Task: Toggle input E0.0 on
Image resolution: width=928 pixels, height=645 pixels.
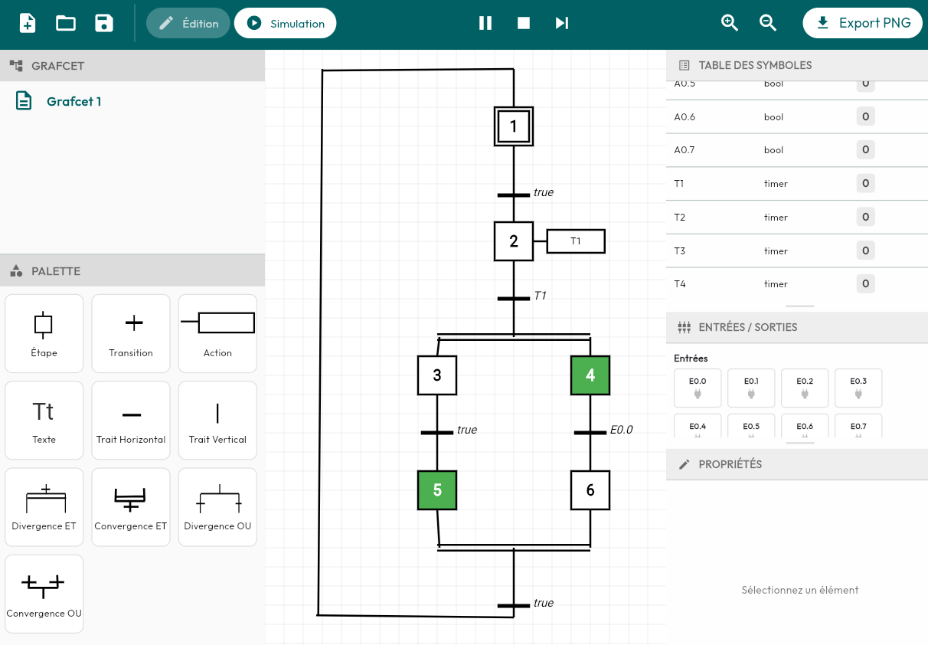Action: pyautogui.click(x=698, y=388)
